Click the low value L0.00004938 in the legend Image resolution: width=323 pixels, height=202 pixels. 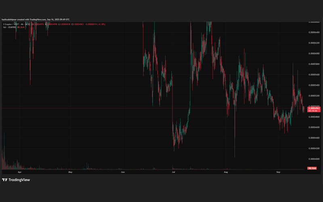[64, 24]
